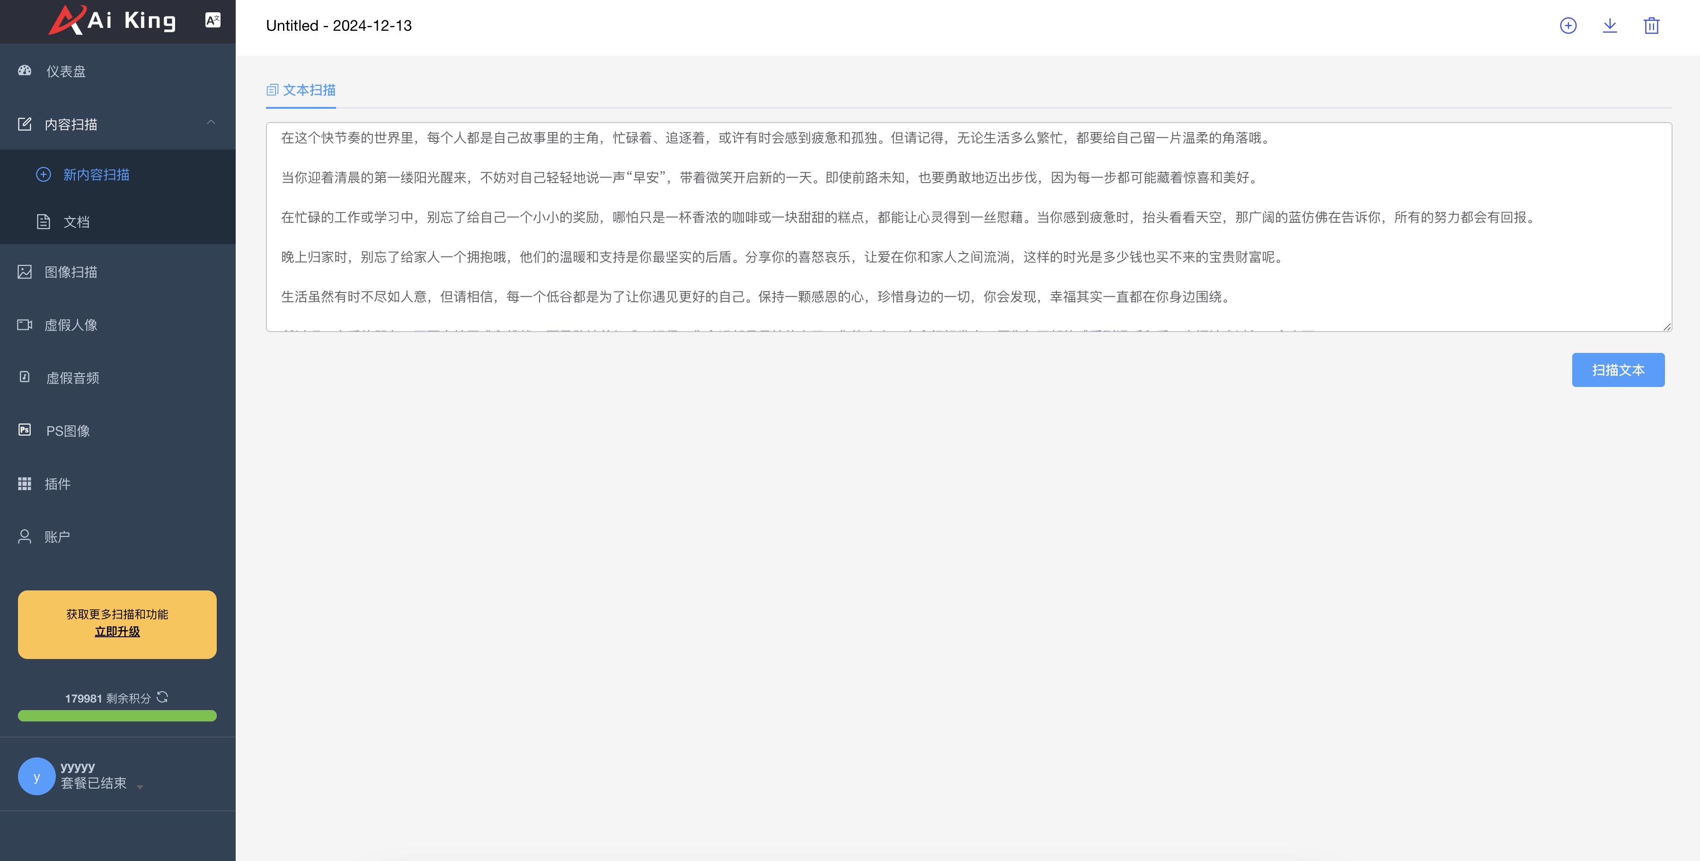Image resolution: width=1700 pixels, height=861 pixels.
Task: Switch to 文本扫描 tab
Action: 301,90
